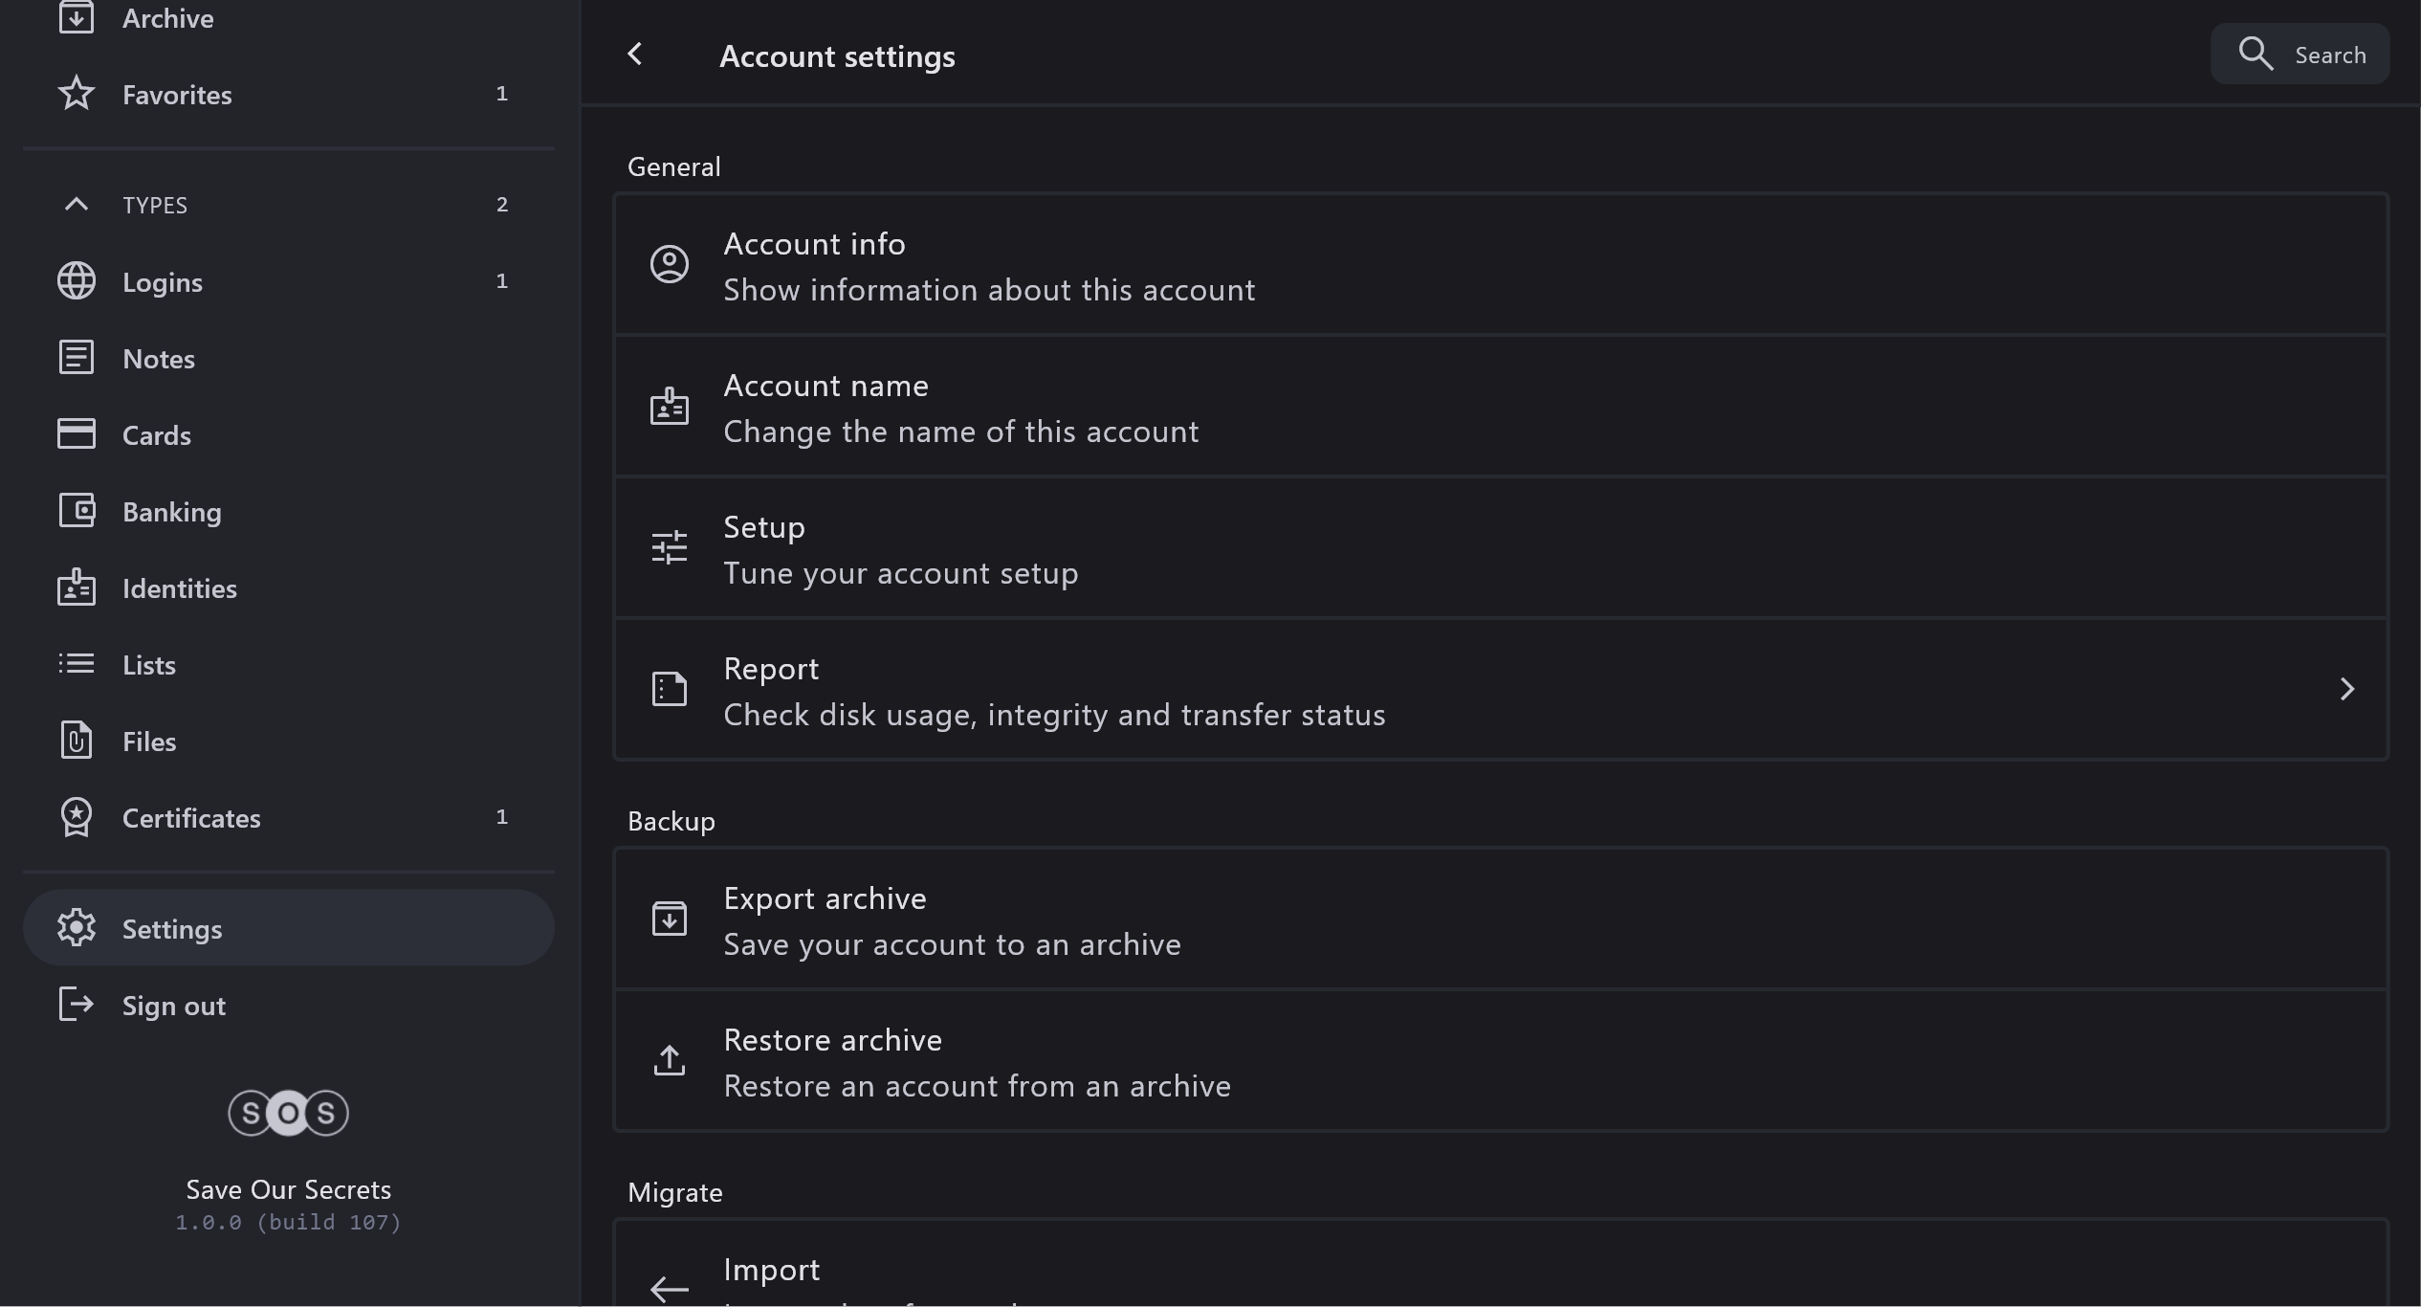Open the Notes section
Image resolution: width=2421 pixels, height=1307 pixels.
click(159, 359)
